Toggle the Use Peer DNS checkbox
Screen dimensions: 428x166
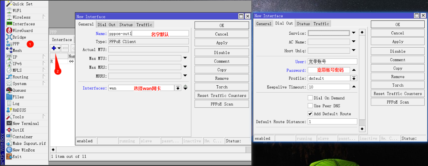(310, 106)
